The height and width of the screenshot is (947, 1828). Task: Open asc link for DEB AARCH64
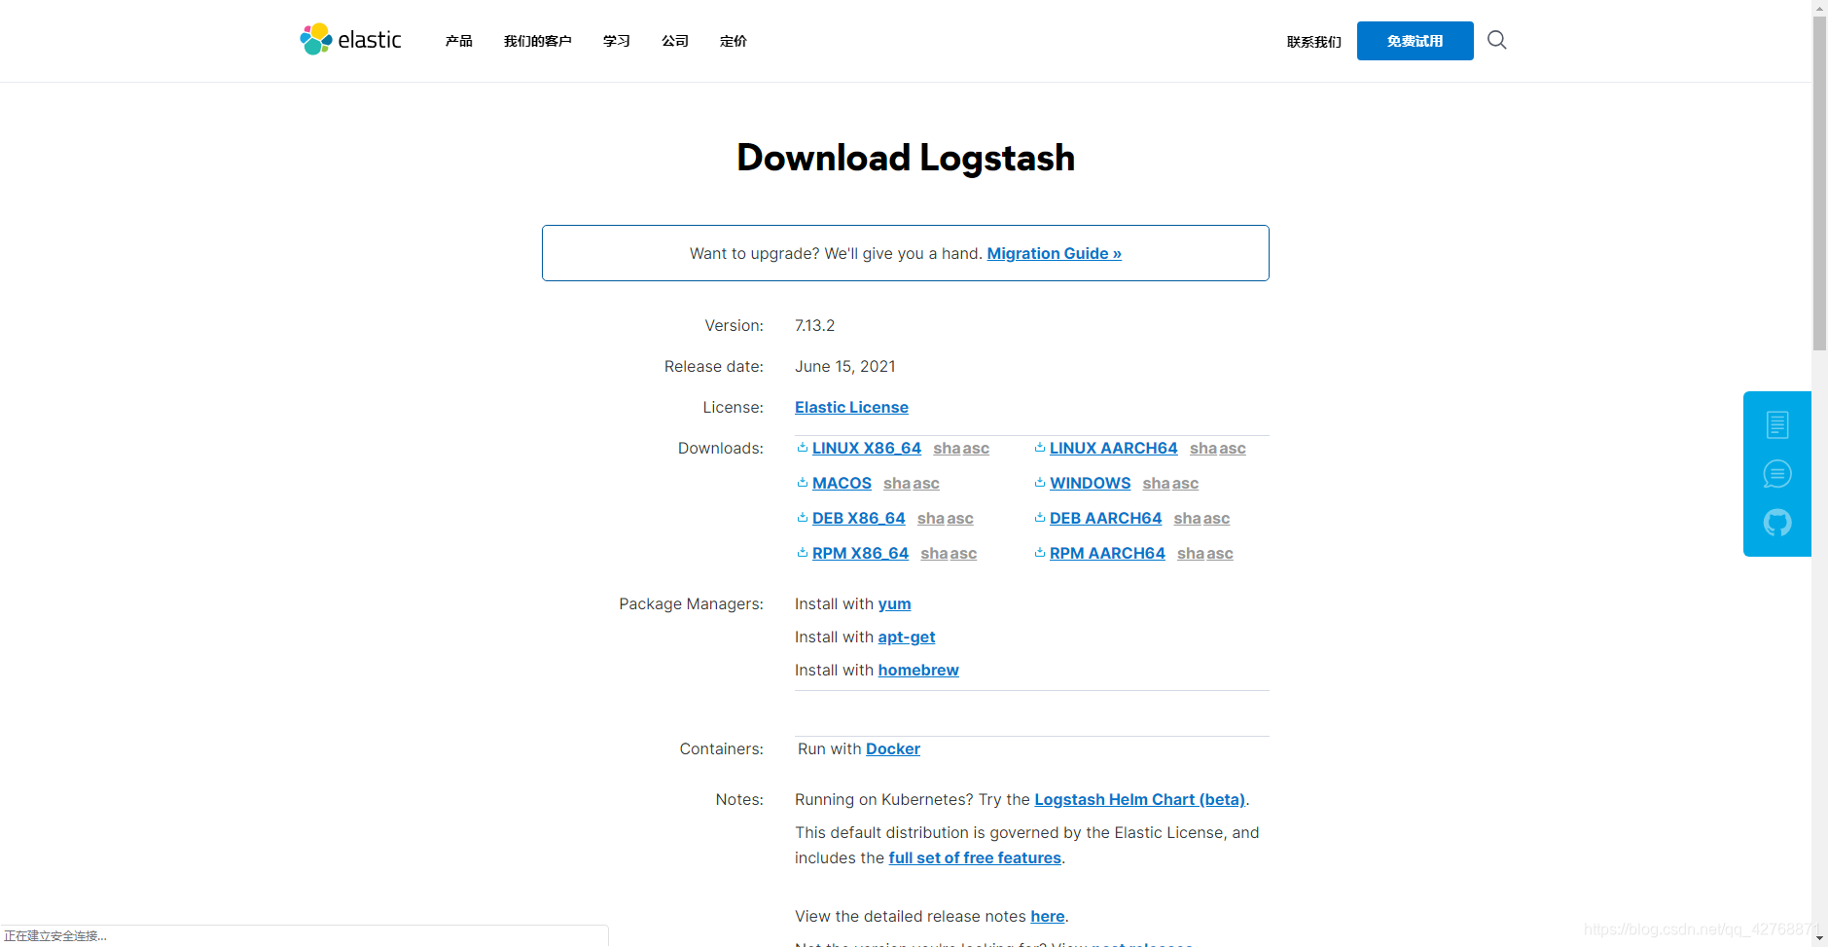[1216, 518]
